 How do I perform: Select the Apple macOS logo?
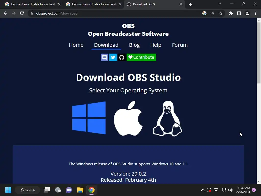pos(128,118)
